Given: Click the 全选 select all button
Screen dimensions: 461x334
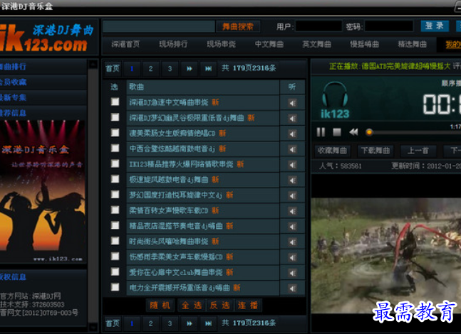Looking at the screenshot, I should click(192, 306).
